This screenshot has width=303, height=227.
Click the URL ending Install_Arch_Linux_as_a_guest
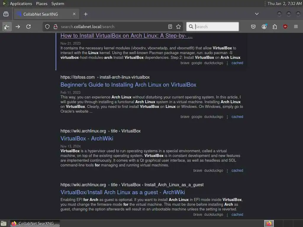pos(132,185)
